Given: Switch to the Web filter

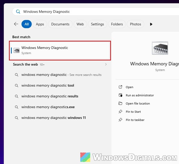Looking at the screenshot, I should coord(80,24).
